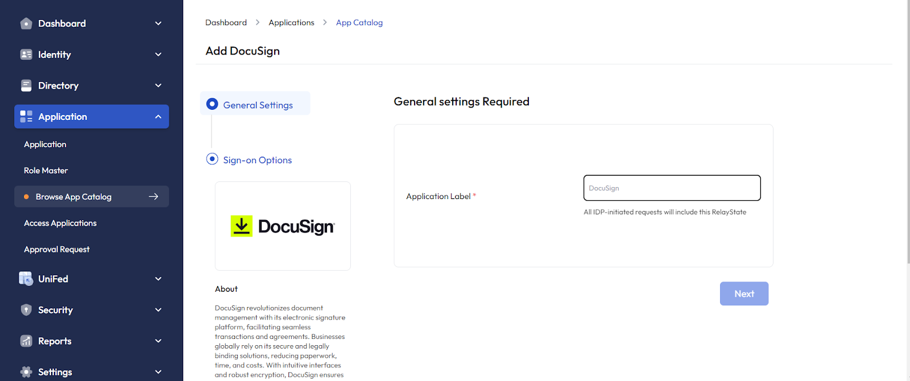Click the arrow icon on Browse App Catalog

coord(154,197)
